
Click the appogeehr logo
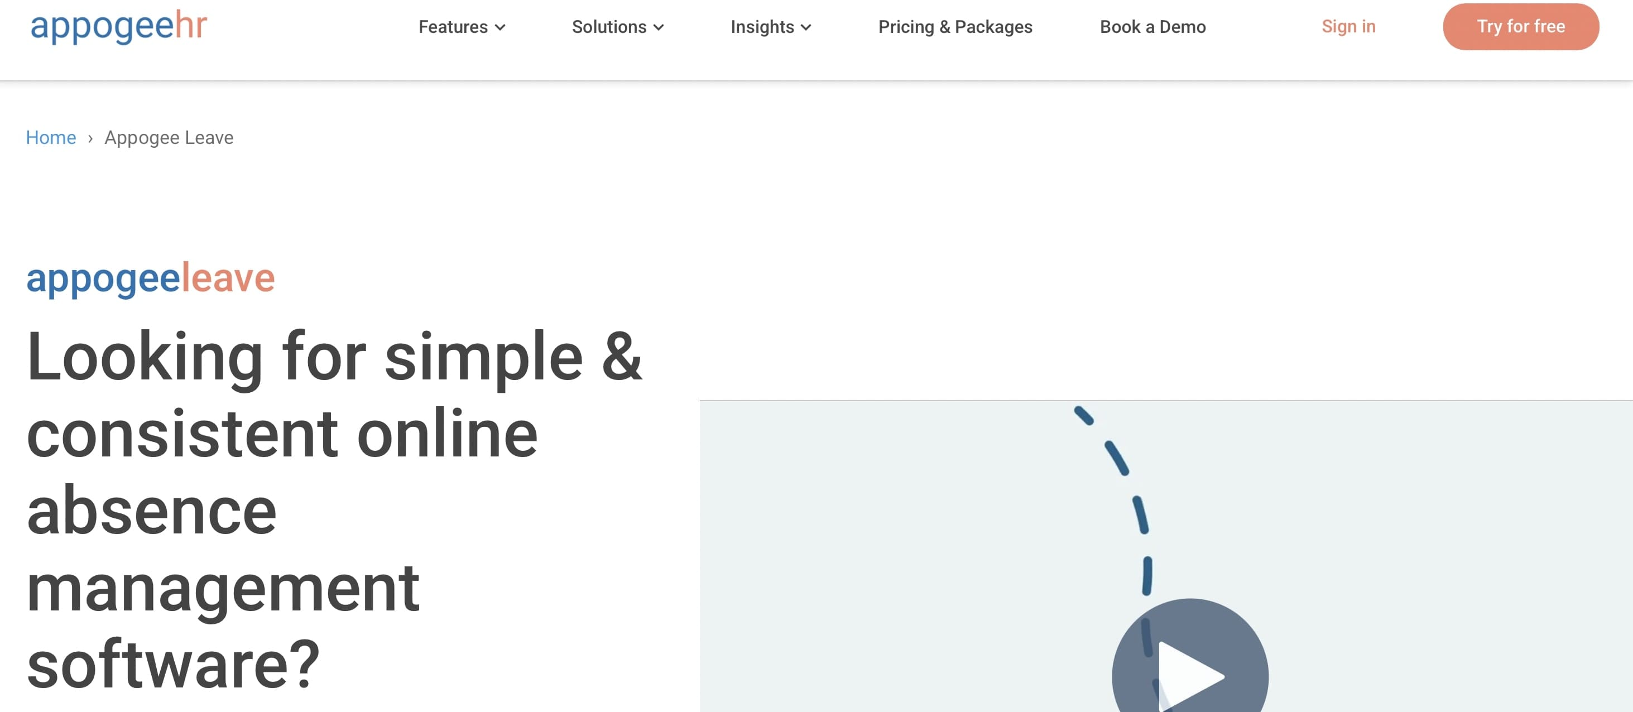pos(118,26)
